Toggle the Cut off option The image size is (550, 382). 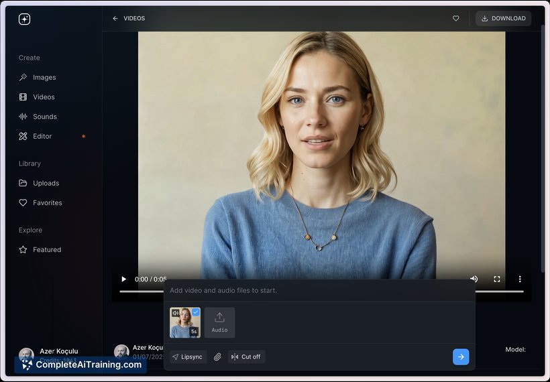pos(247,357)
